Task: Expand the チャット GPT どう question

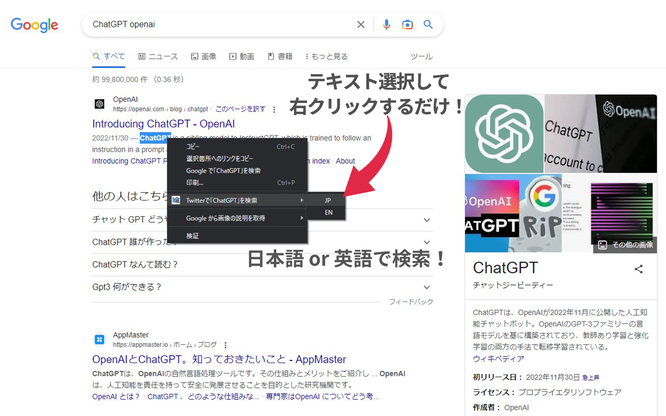Action: point(262,220)
